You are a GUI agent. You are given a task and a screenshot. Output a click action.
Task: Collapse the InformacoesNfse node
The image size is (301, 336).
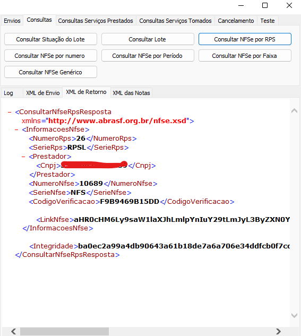pyautogui.click(x=16, y=130)
